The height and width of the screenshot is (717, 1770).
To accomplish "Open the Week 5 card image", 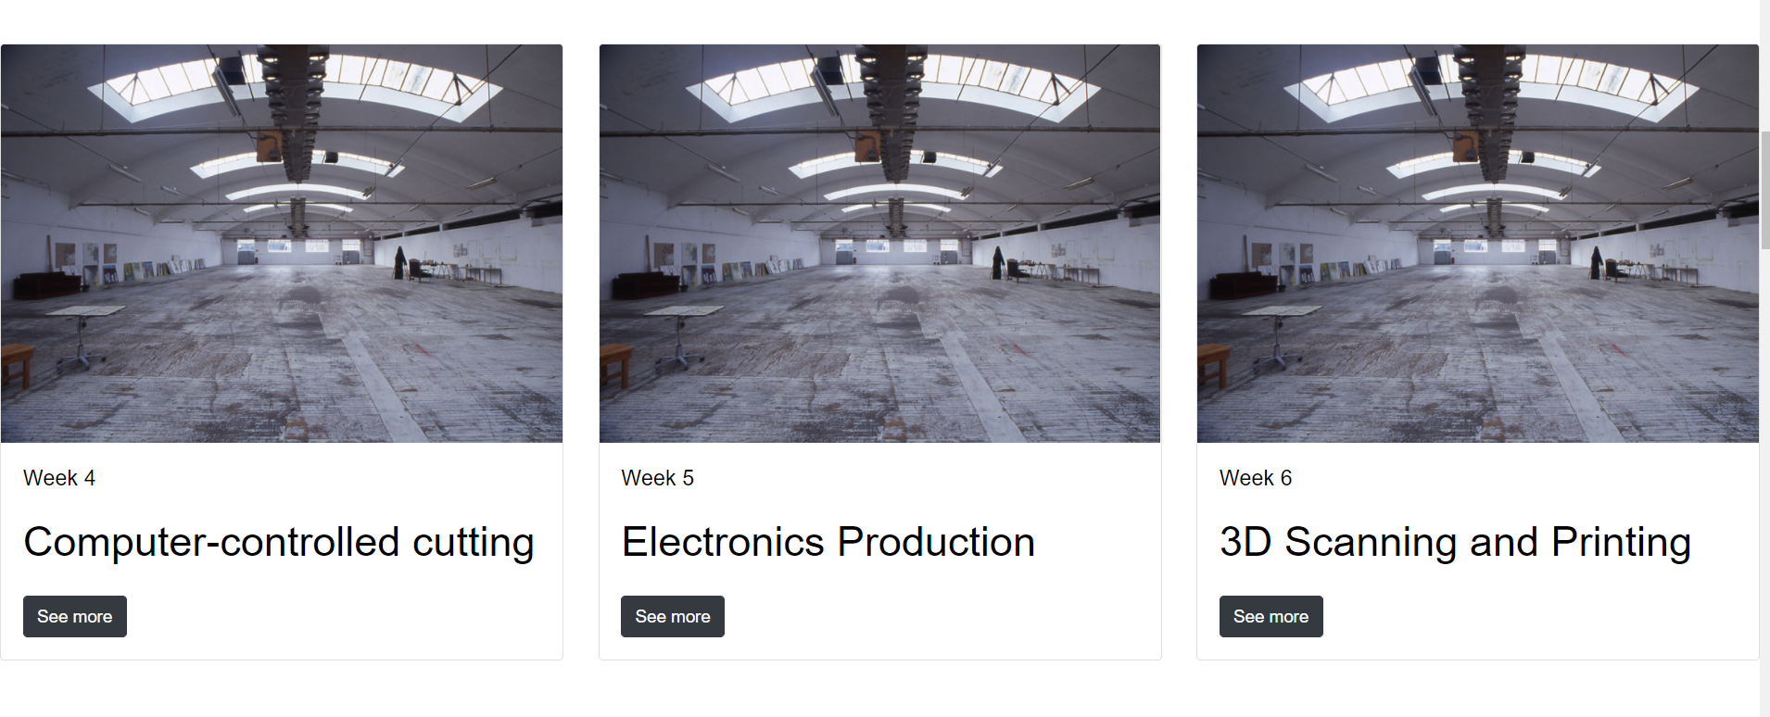I will tap(879, 244).
